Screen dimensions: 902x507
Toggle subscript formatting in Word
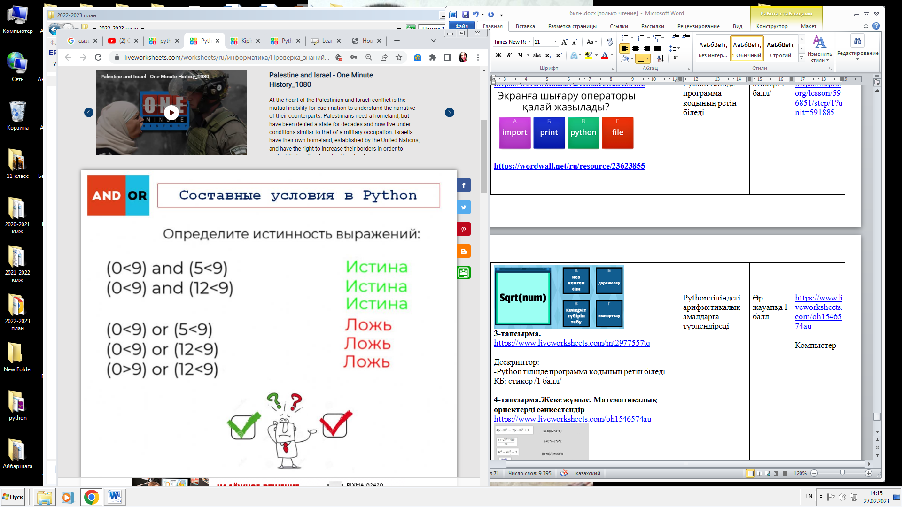point(548,55)
